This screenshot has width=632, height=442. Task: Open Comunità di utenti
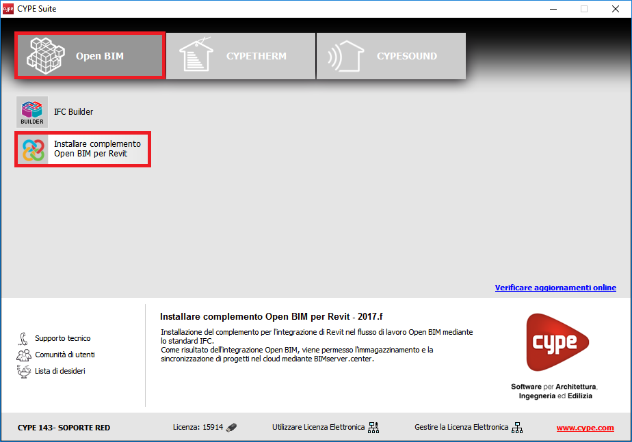pyautogui.click(x=65, y=355)
